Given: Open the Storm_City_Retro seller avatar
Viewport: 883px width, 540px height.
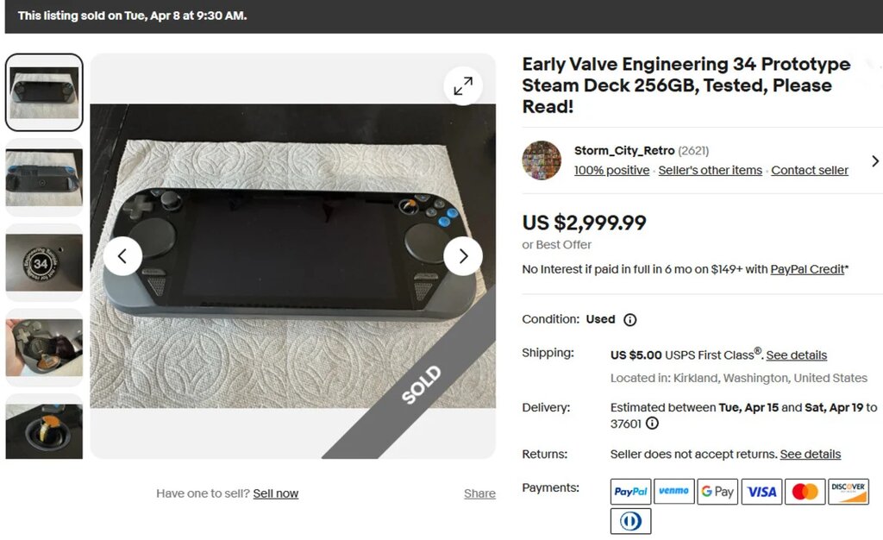Looking at the screenshot, I should pos(542,160).
